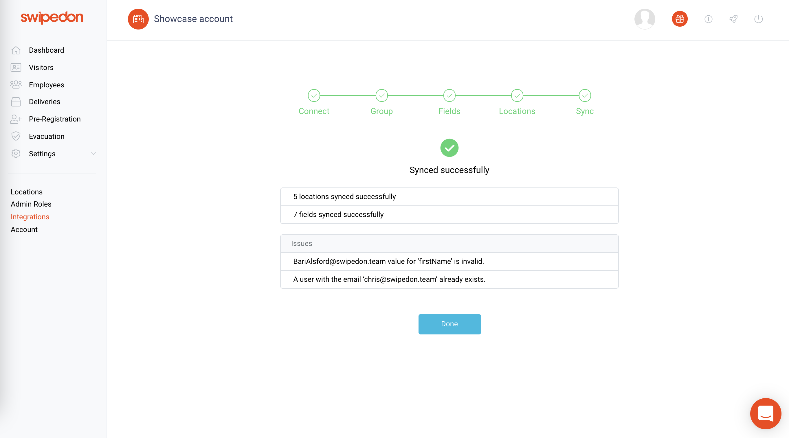This screenshot has height=438, width=789.
Task: Expand the Settings chevron
Action: (93, 153)
